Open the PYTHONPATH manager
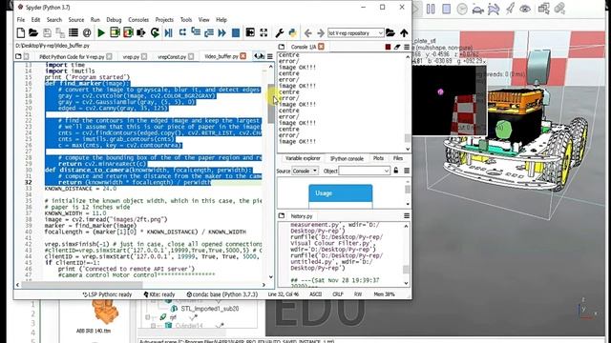The height and width of the screenshot is (343, 611). 293,32
